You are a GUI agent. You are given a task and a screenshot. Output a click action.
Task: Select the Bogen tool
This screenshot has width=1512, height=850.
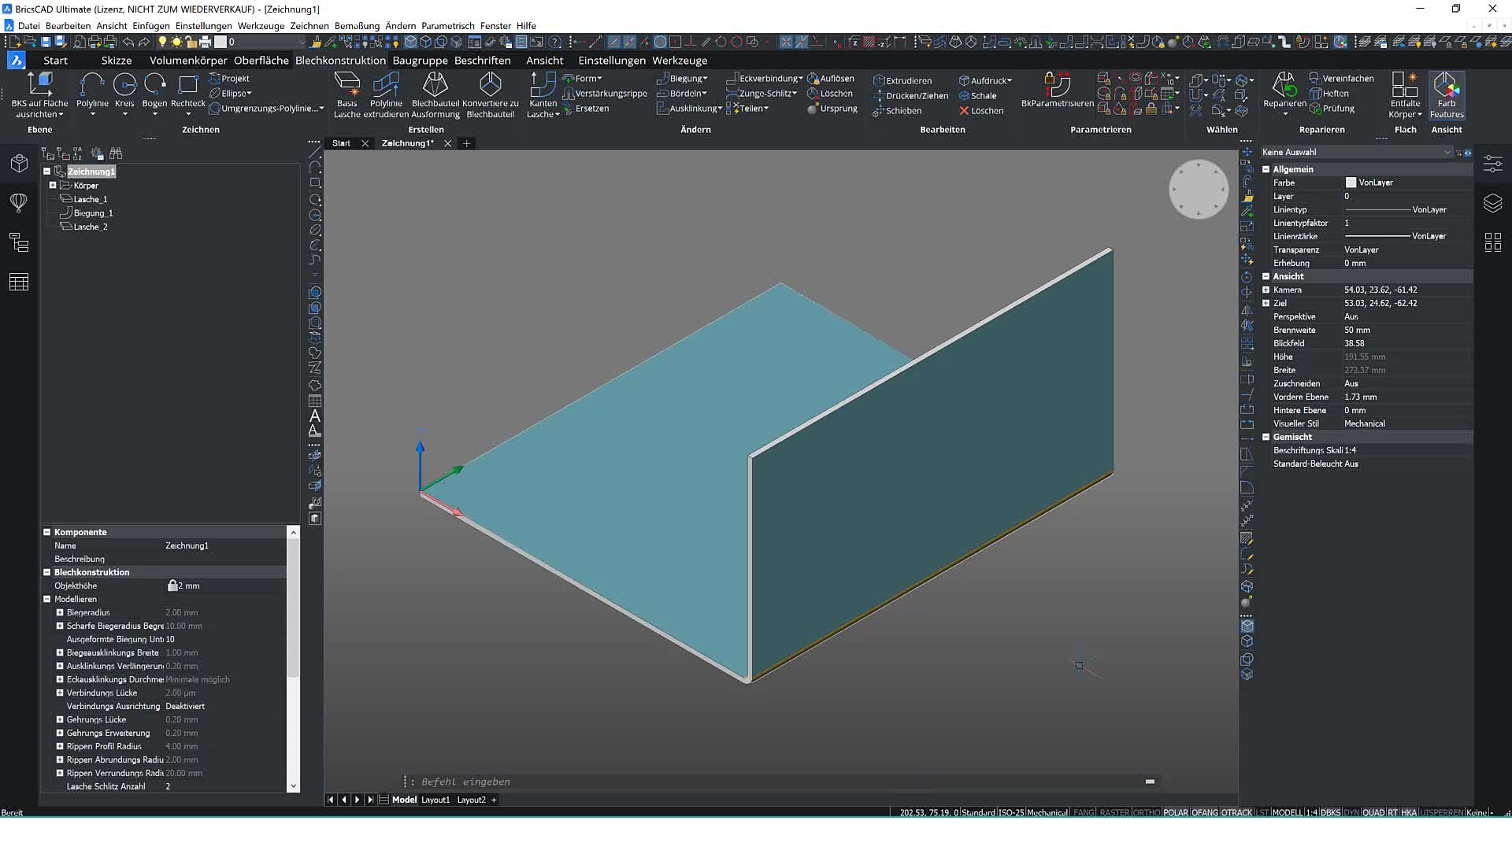154,93
